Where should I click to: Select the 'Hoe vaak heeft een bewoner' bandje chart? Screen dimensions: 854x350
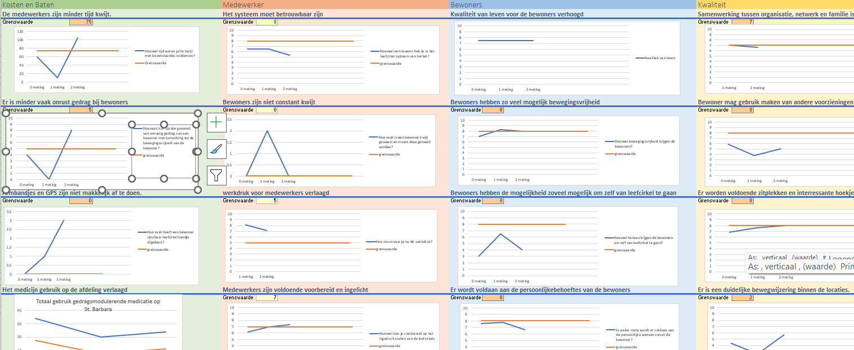click(101, 246)
